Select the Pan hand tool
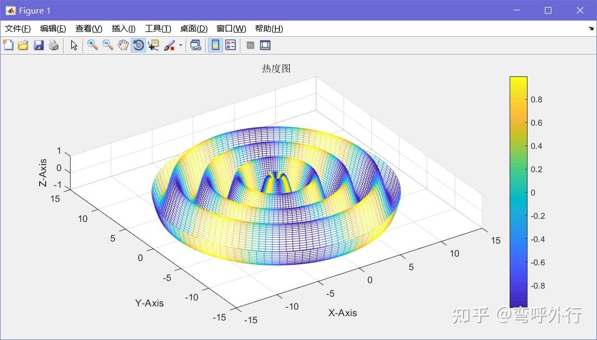The width and height of the screenshot is (597, 340). pos(123,45)
